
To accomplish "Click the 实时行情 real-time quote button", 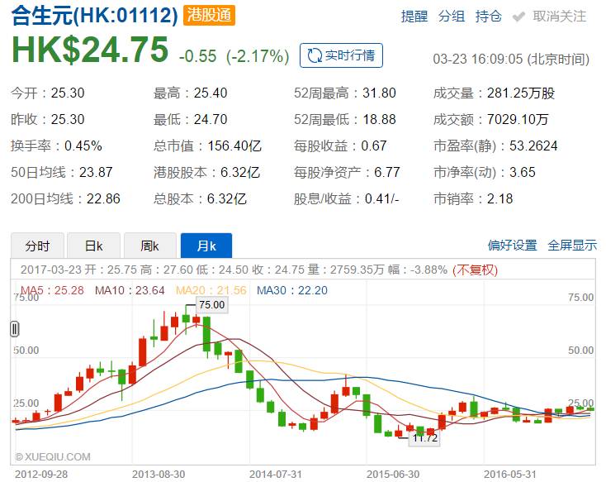I will (341, 55).
